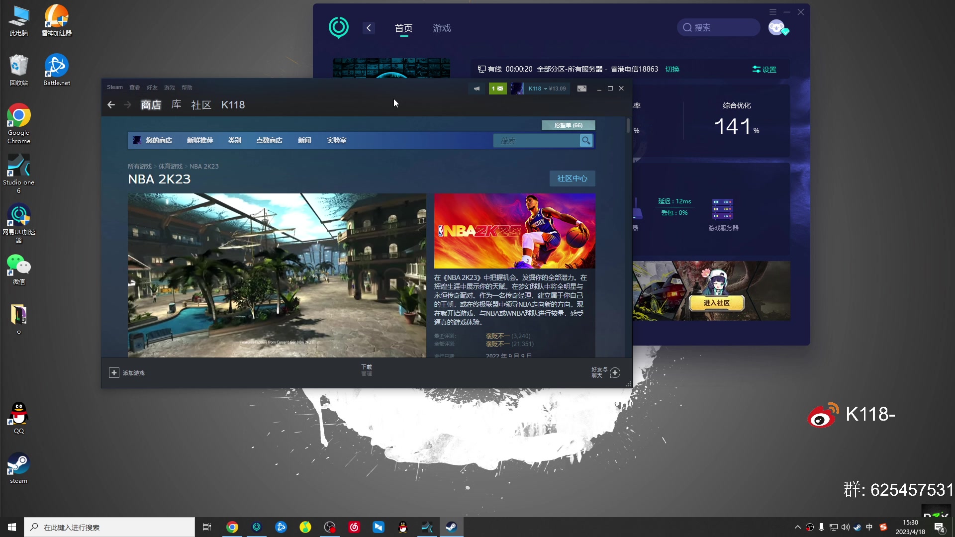The image size is (955, 537).
Task: Switch to the 库 library tab
Action: (176, 104)
